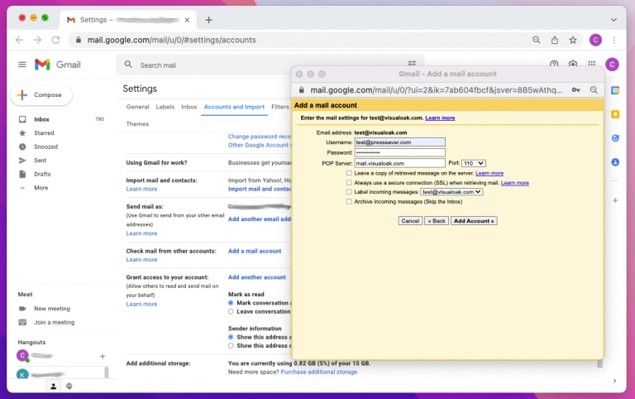This screenshot has height=399, width=635.
Task: Click the Username input field
Action: (400, 142)
